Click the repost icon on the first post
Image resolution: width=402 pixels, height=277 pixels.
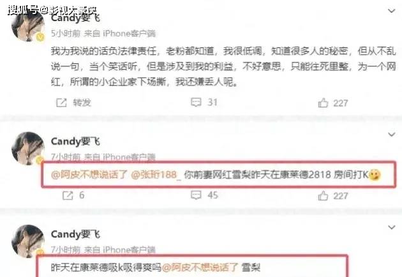pyautogui.click(x=61, y=103)
